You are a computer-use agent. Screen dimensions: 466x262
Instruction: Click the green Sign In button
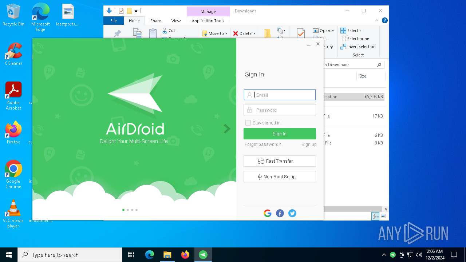click(x=280, y=134)
